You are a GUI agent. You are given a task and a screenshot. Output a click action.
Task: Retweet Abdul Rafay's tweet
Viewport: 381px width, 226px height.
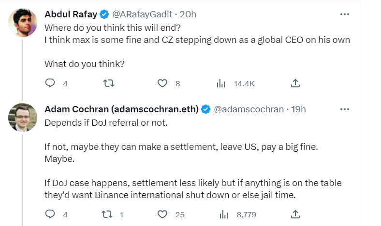109,83
